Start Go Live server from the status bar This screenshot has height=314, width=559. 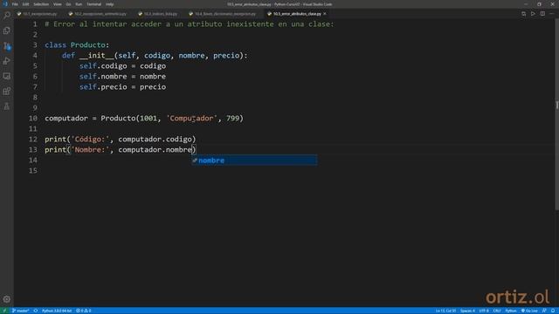pos(529,311)
